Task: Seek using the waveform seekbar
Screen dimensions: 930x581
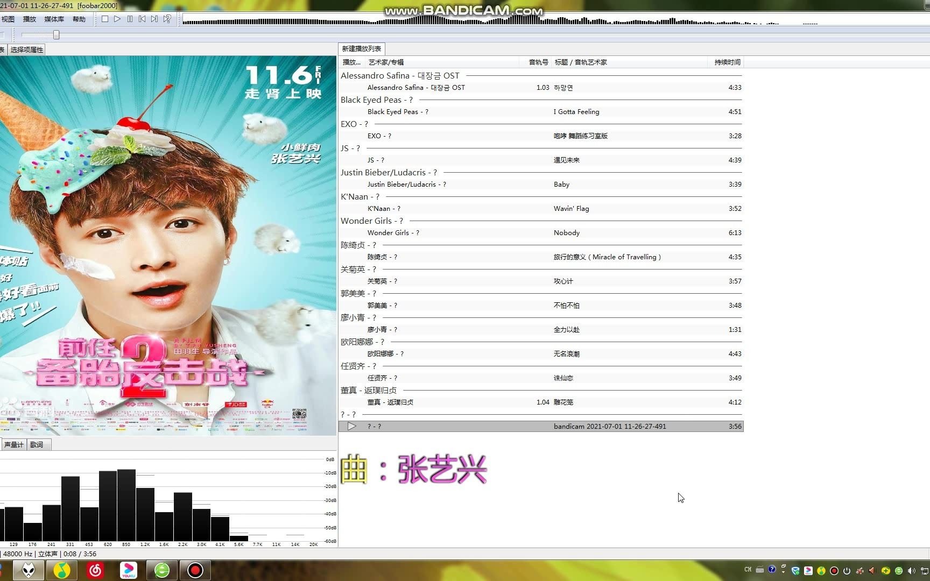Action: (556, 20)
